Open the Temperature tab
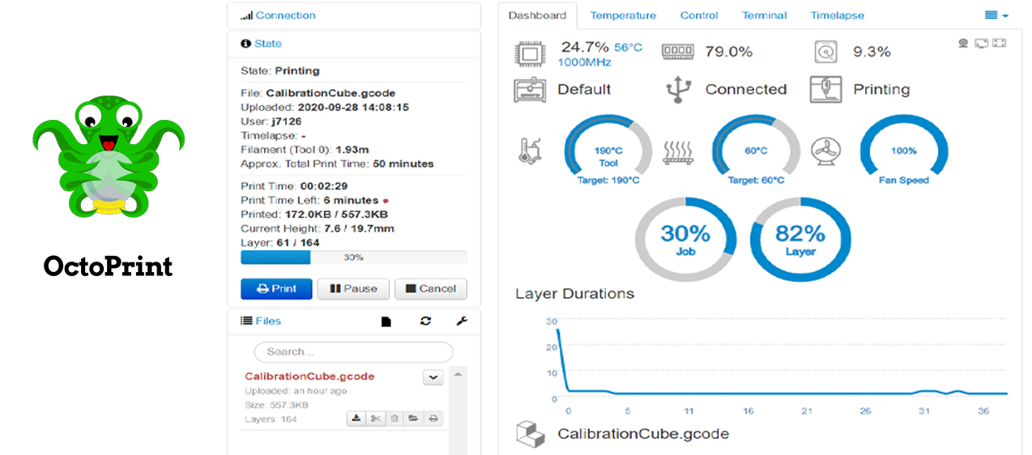Viewport: 1032px width, 455px height. pos(623,15)
